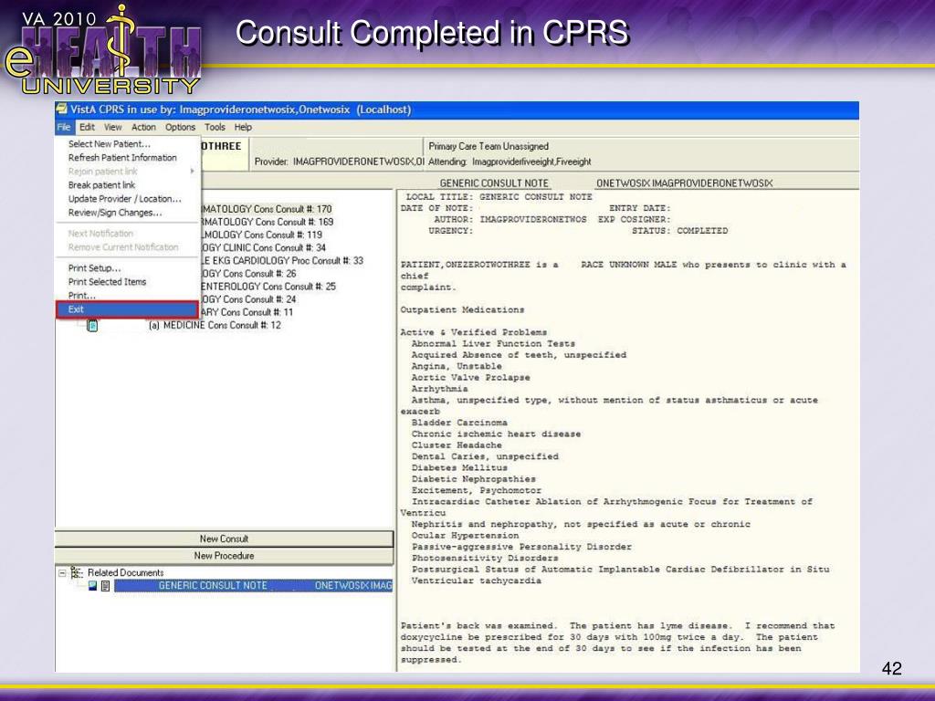The width and height of the screenshot is (935, 701).
Task: Click the Aortic Valve Prolapse line
Action: [x=470, y=378]
